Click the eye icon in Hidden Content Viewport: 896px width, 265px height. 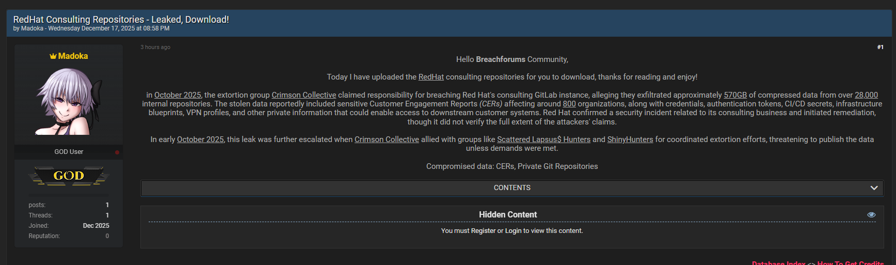click(871, 215)
